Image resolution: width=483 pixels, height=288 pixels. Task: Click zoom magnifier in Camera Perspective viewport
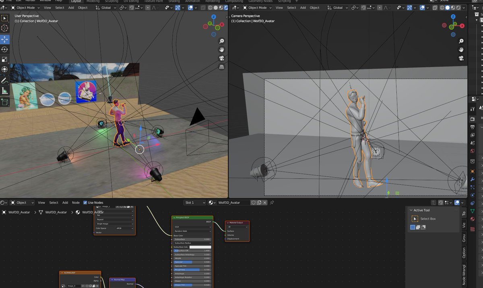(461, 41)
